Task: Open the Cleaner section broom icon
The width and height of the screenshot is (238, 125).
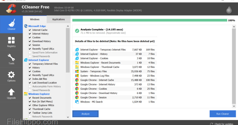Action: click(12, 23)
